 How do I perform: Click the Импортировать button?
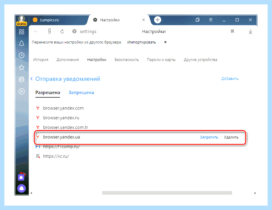click(141, 42)
